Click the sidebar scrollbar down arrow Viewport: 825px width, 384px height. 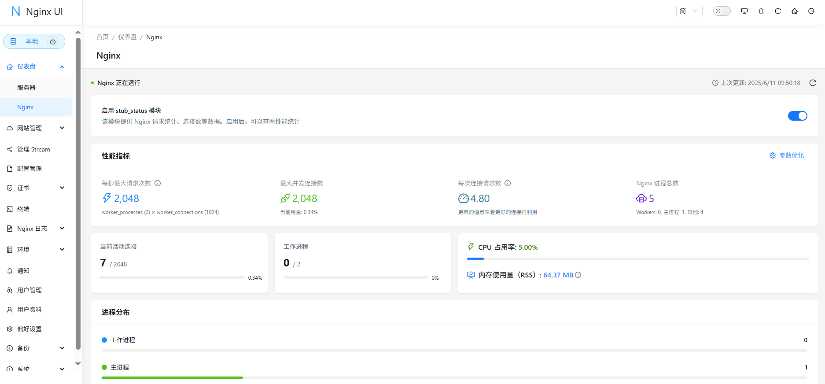pyautogui.click(x=78, y=364)
